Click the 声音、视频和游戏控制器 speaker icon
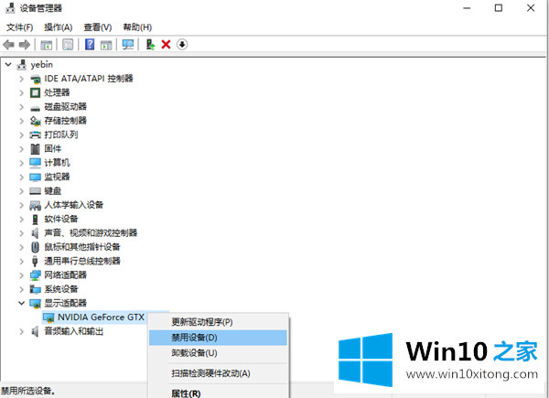This screenshot has width=549, height=398. 36,233
